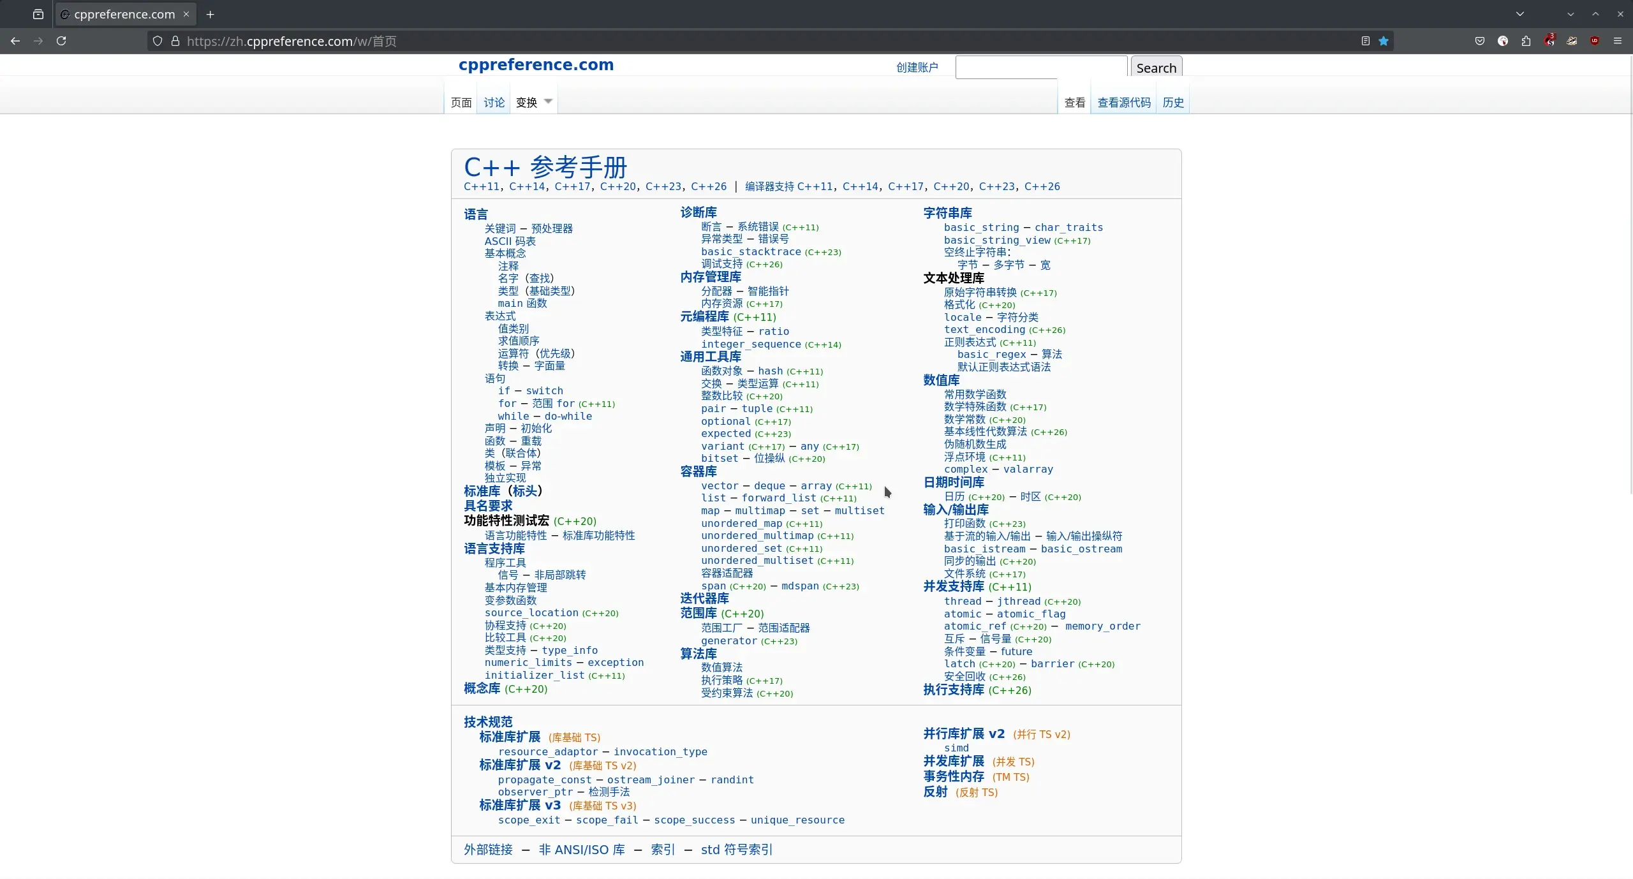Open the C++ 参考手册 heading link
This screenshot has width=1633, height=879.
point(545,167)
